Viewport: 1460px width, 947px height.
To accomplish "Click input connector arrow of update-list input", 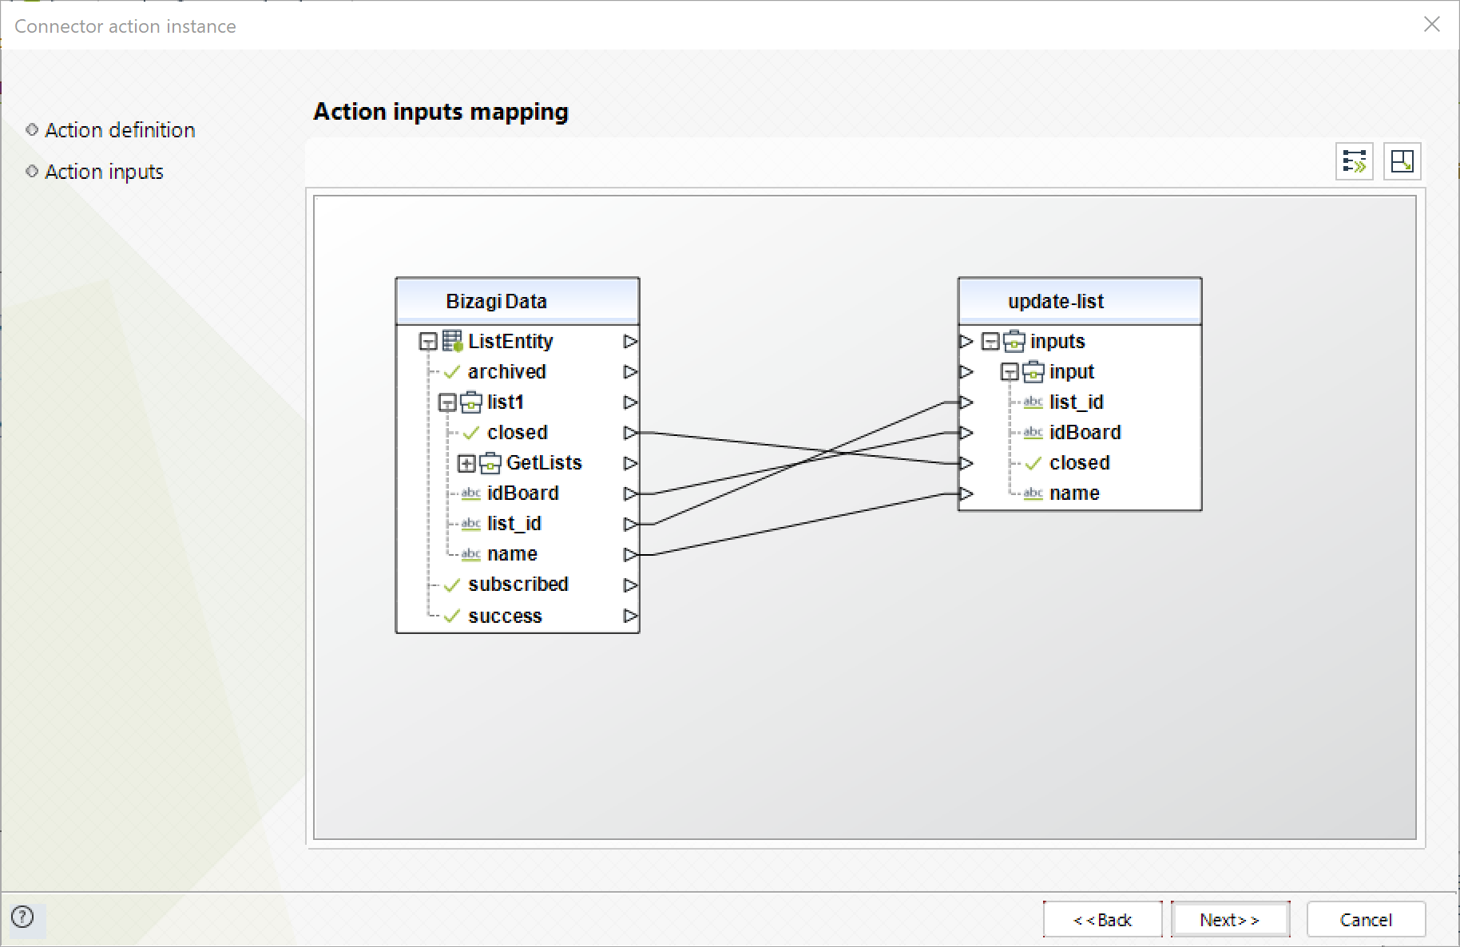I will click(966, 372).
